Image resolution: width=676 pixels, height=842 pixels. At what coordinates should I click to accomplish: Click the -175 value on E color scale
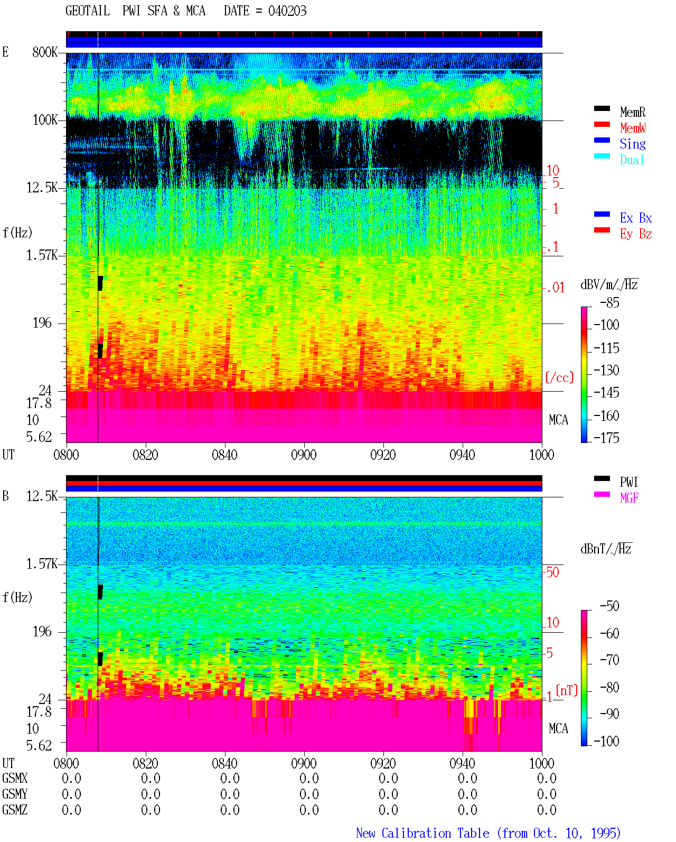point(606,438)
